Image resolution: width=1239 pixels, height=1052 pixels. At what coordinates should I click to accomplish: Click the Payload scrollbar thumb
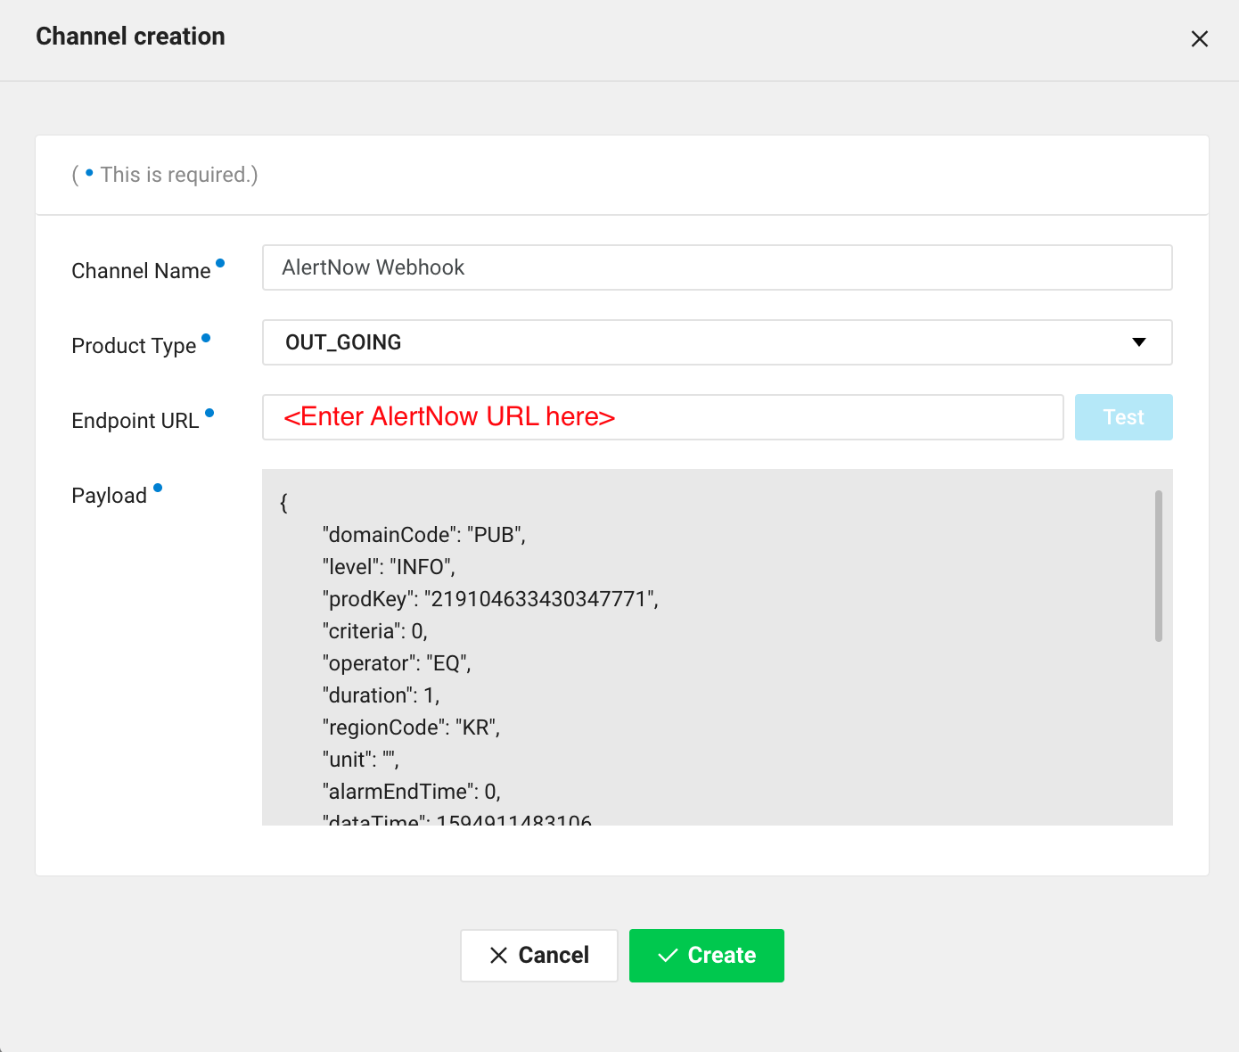pos(1158,565)
